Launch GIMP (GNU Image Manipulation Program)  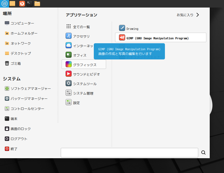pyautogui.click(x=160, y=37)
